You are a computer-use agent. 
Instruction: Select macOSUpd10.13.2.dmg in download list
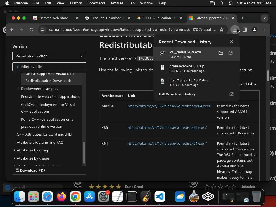(x=196, y=82)
